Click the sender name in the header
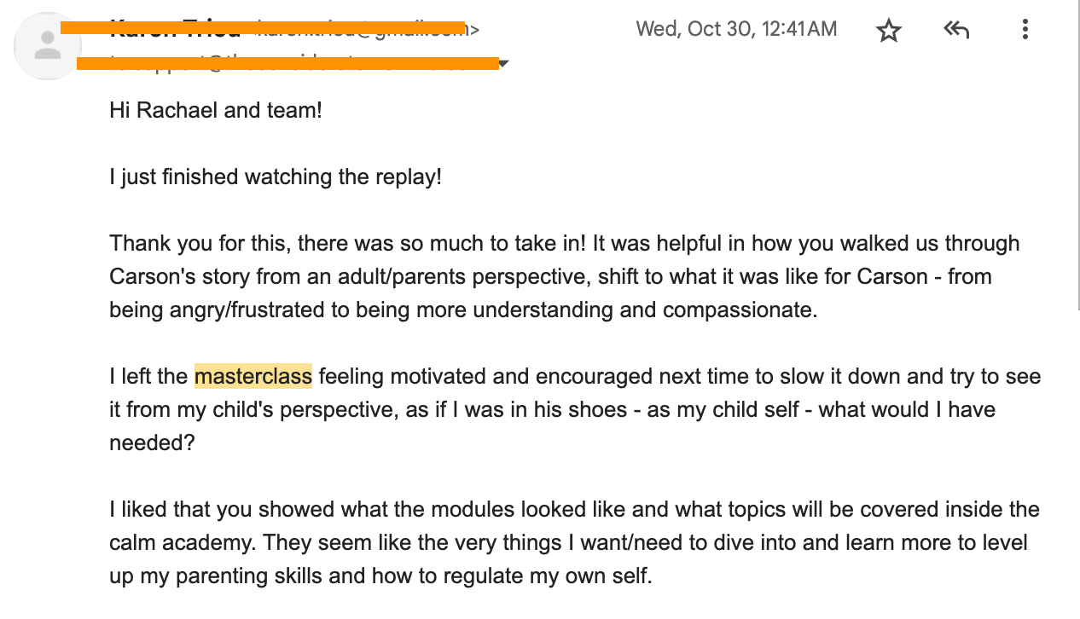 175,31
